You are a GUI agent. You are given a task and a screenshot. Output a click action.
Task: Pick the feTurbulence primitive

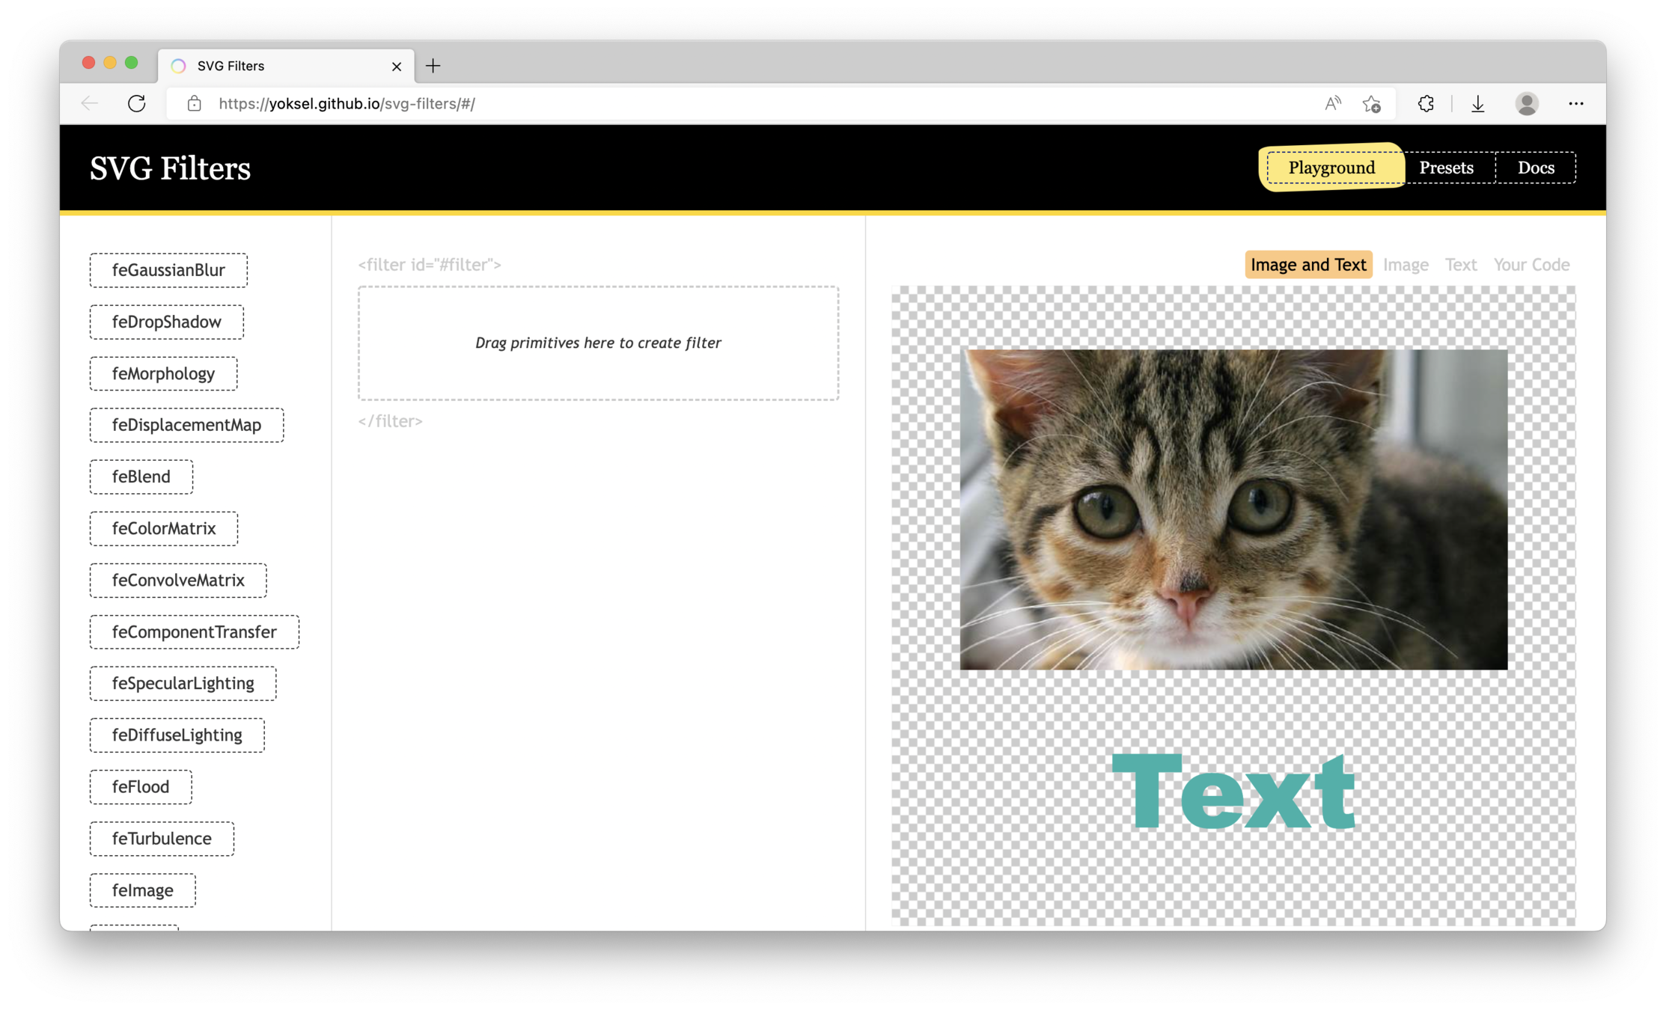(162, 839)
